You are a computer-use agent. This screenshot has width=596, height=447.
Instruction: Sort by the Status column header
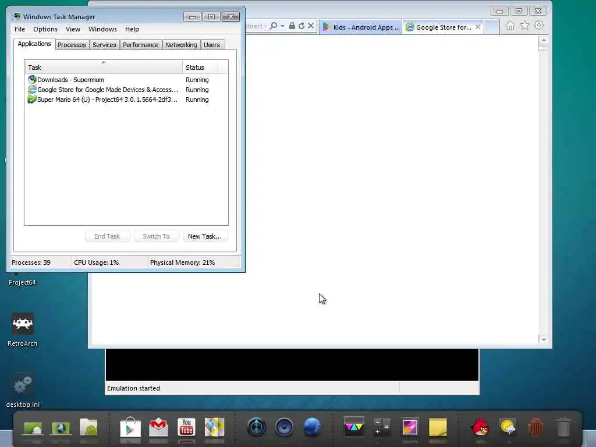pos(200,68)
